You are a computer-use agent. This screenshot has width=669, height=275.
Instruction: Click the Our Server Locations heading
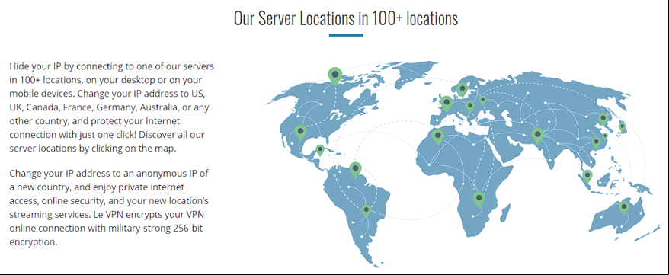click(346, 19)
